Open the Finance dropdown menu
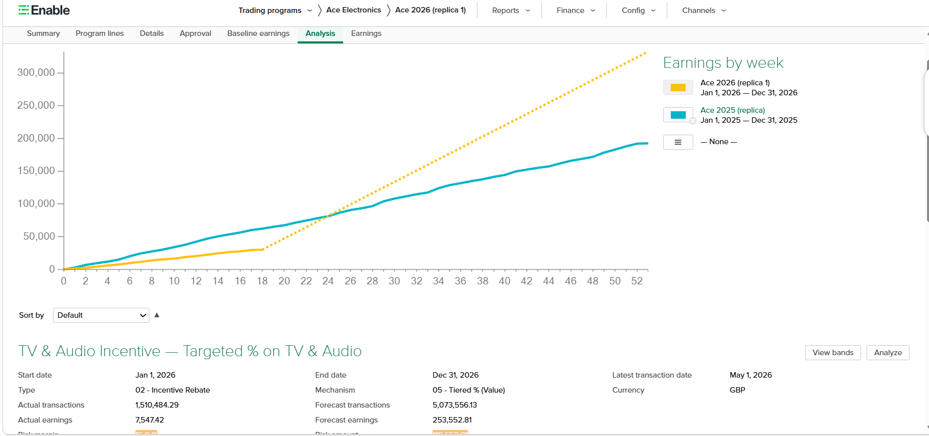Viewport: 929px width, 436px height. coord(576,10)
